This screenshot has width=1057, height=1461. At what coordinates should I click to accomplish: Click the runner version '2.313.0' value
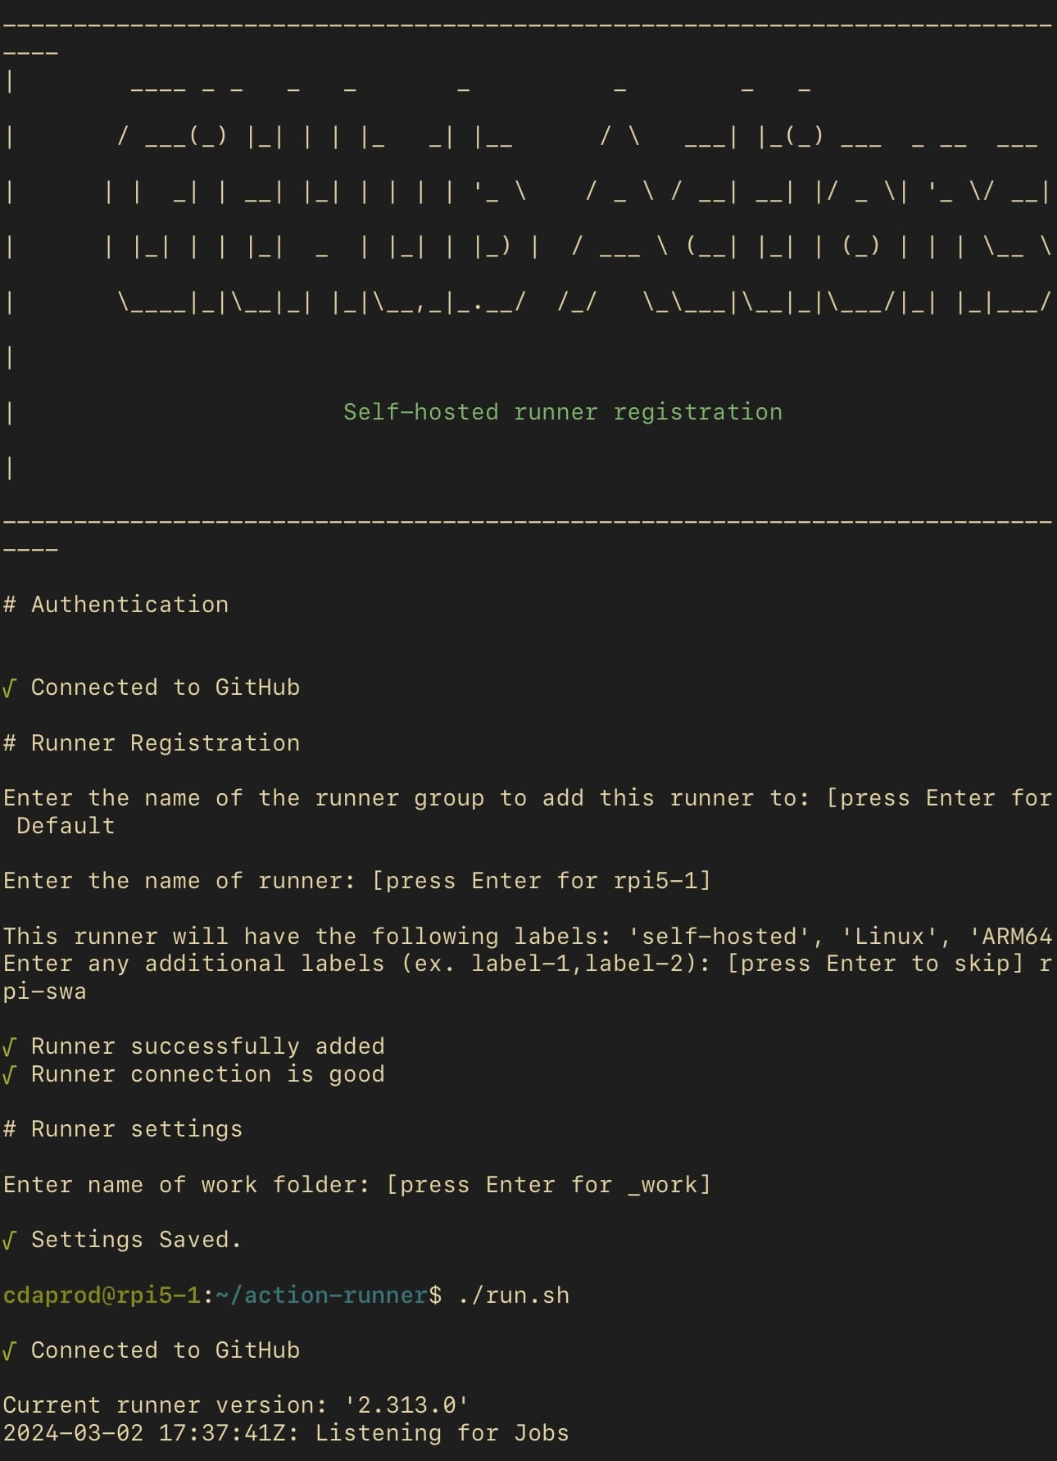click(406, 1405)
